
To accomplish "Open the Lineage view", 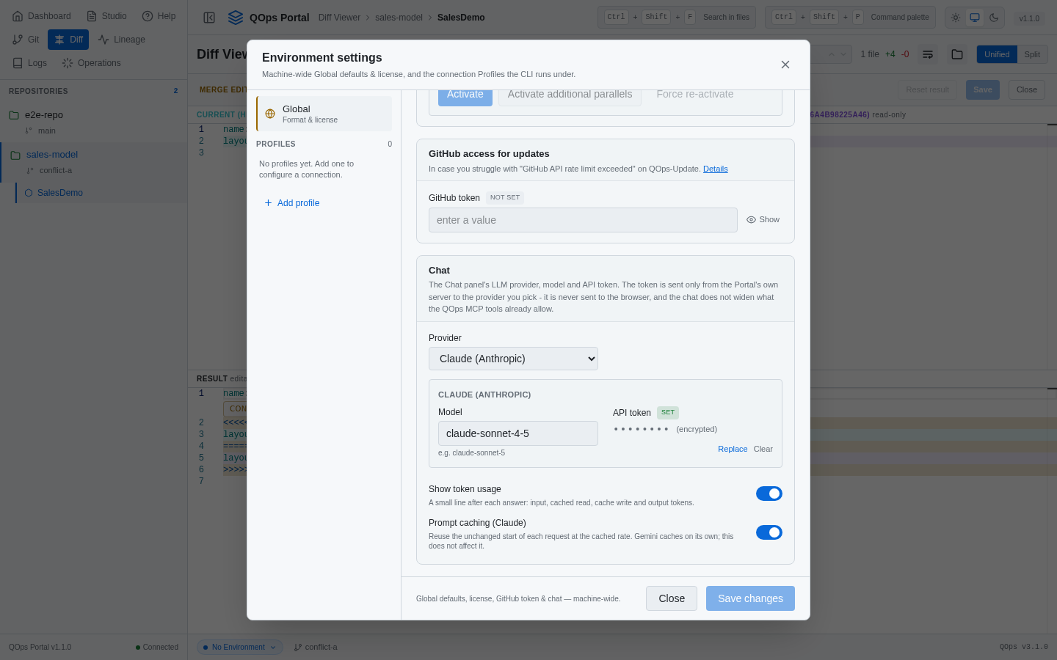I will coord(122,40).
